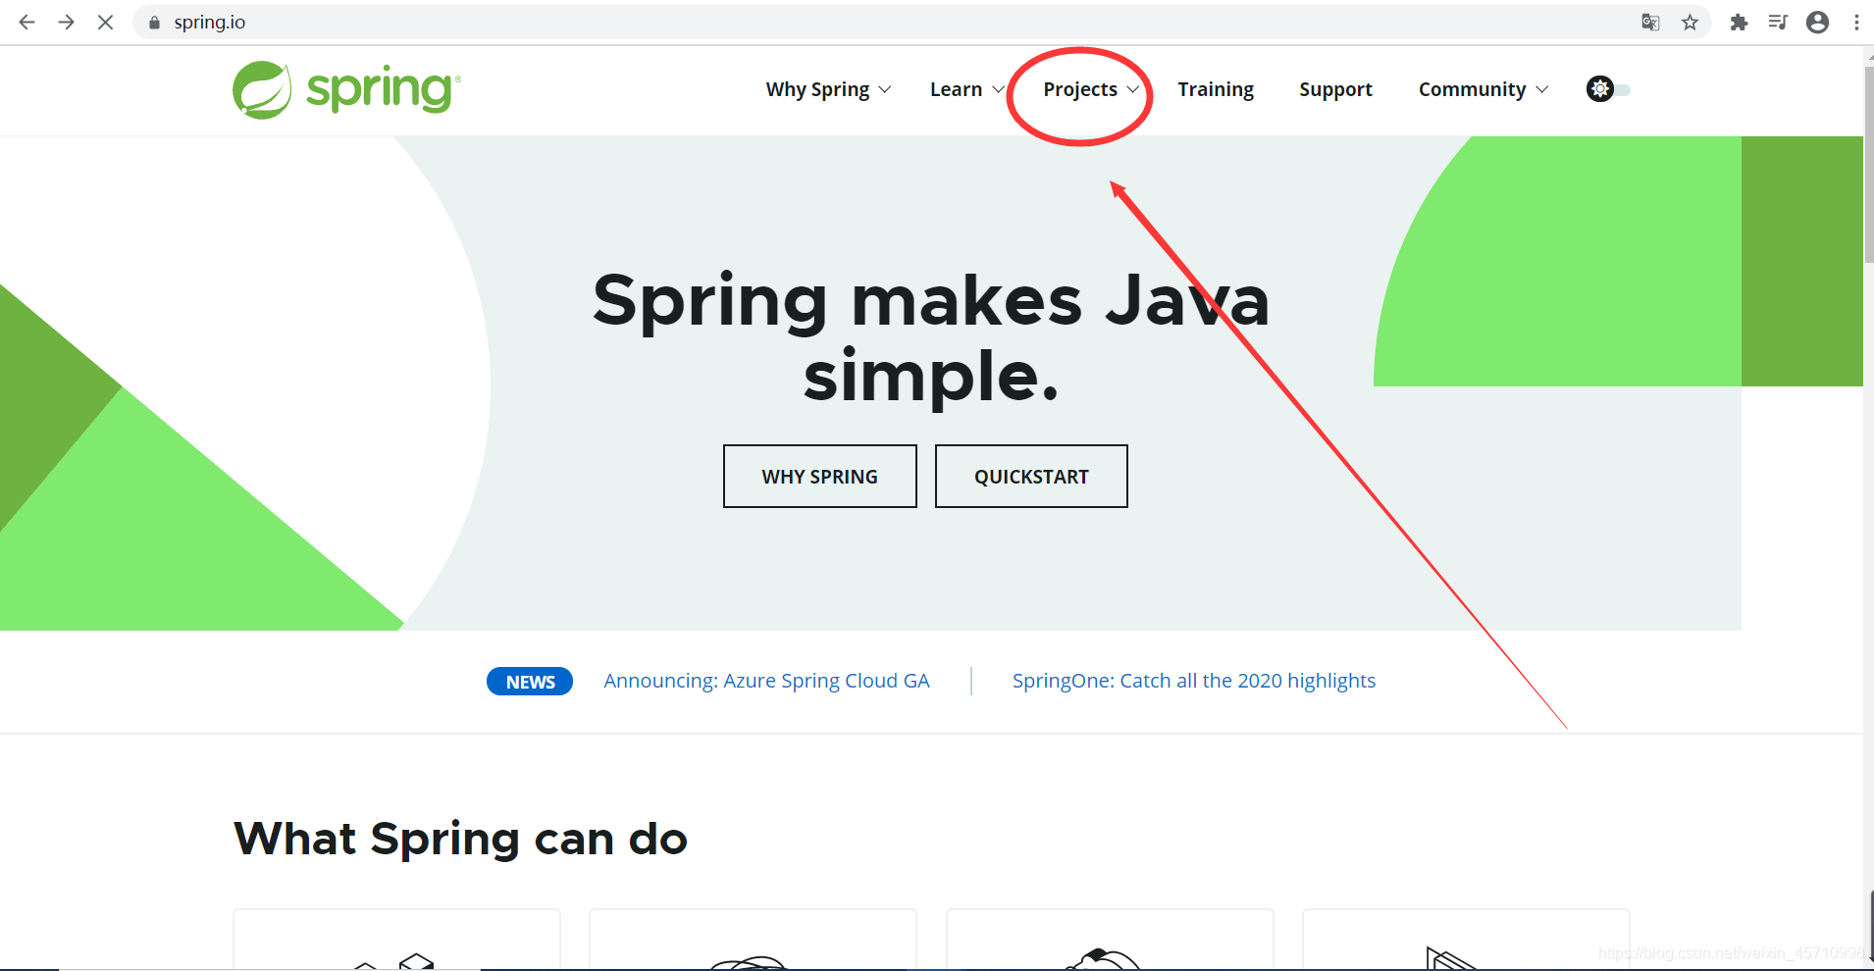Click the stop loading icon
Image resolution: width=1874 pixels, height=971 pixels.
point(105,22)
